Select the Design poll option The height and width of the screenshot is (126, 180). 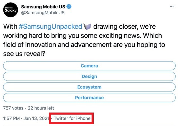(x=89, y=76)
